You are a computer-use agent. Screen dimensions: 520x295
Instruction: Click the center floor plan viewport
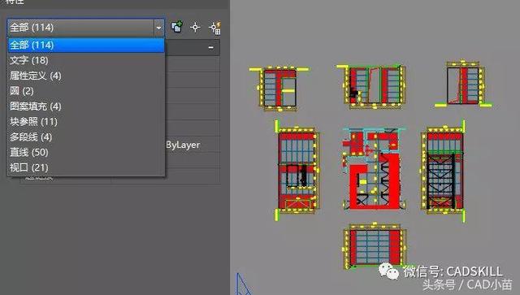click(x=374, y=168)
